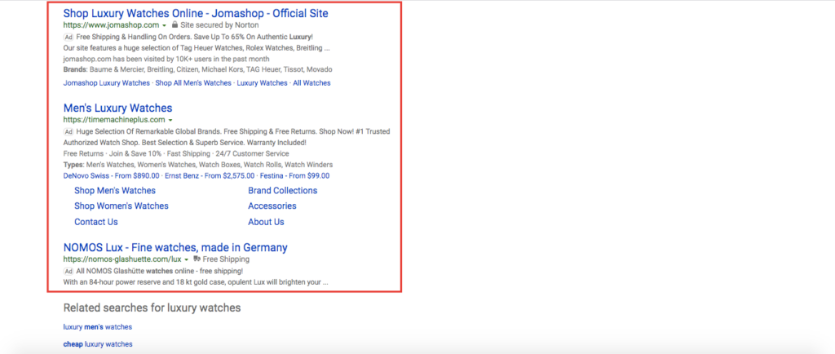Image resolution: width=835 pixels, height=354 pixels.
Task: Expand the dropdown arrow beside timemachineplus.com URL
Action: pos(170,120)
